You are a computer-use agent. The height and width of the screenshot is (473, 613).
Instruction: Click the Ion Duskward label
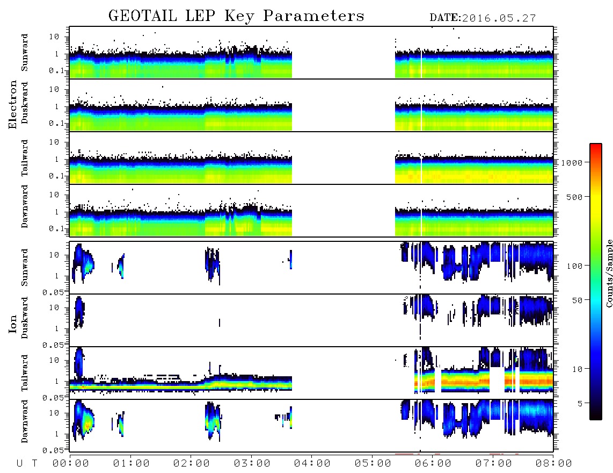pos(25,318)
